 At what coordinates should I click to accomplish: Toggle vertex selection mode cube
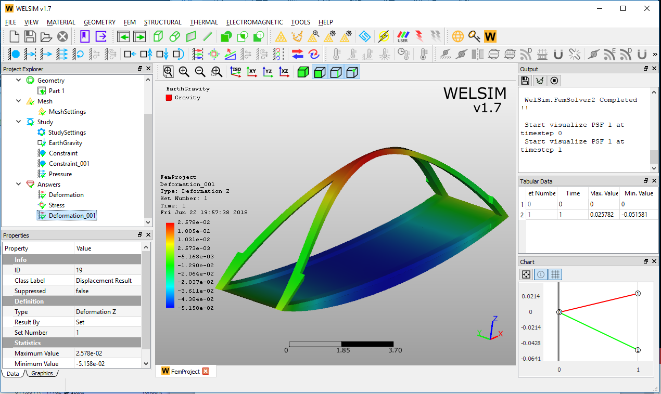352,72
